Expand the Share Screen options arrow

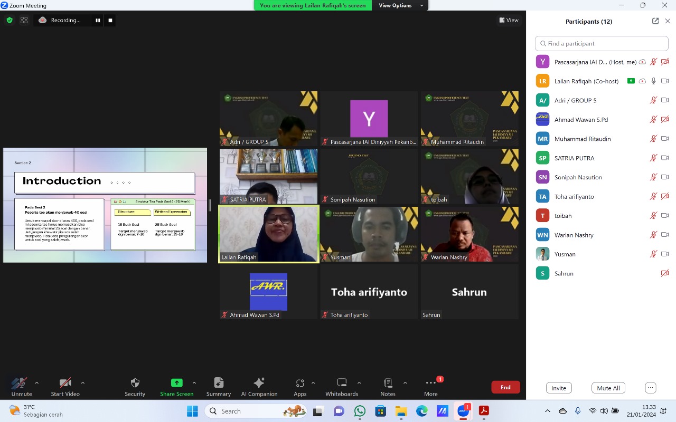pos(194,383)
